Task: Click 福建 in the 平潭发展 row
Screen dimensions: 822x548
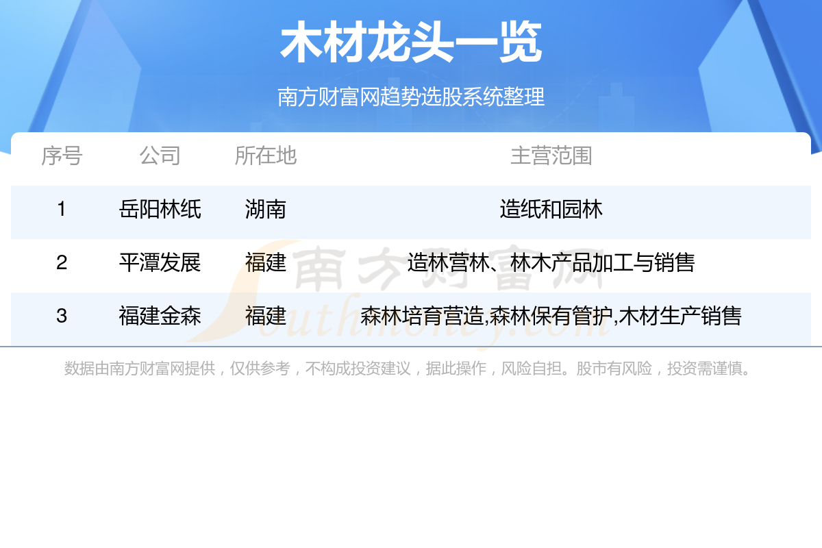Action: (x=266, y=262)
